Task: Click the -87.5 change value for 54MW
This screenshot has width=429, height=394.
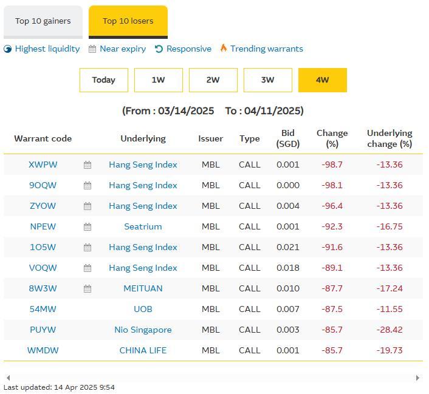Action: click(332, 309)
